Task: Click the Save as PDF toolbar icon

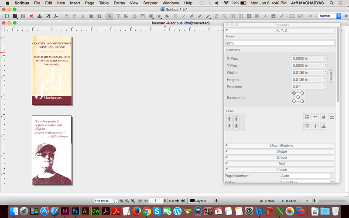Action: [x=55, y=16]
